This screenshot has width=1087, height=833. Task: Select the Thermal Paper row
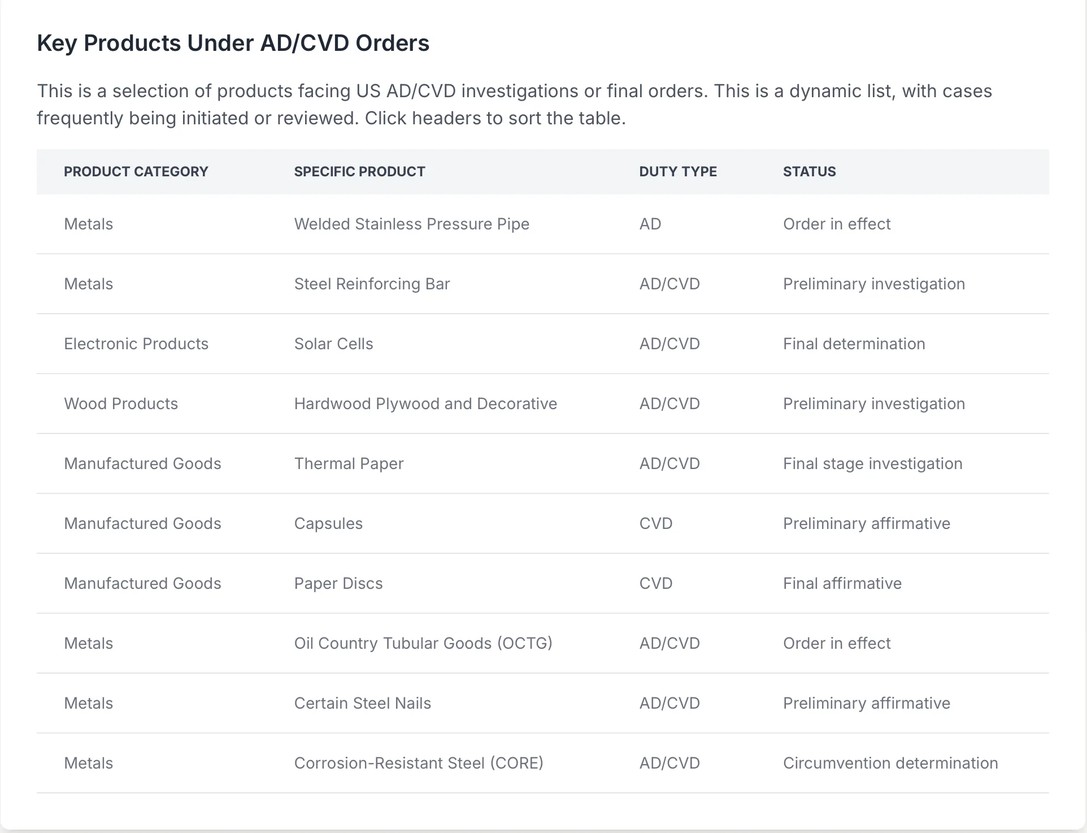tap(542, 464)
